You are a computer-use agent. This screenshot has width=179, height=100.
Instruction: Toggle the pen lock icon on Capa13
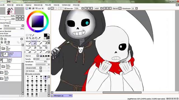[x=2, y=56]
